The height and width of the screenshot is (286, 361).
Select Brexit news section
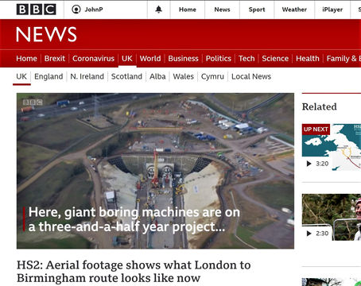[x=55, y=59]
